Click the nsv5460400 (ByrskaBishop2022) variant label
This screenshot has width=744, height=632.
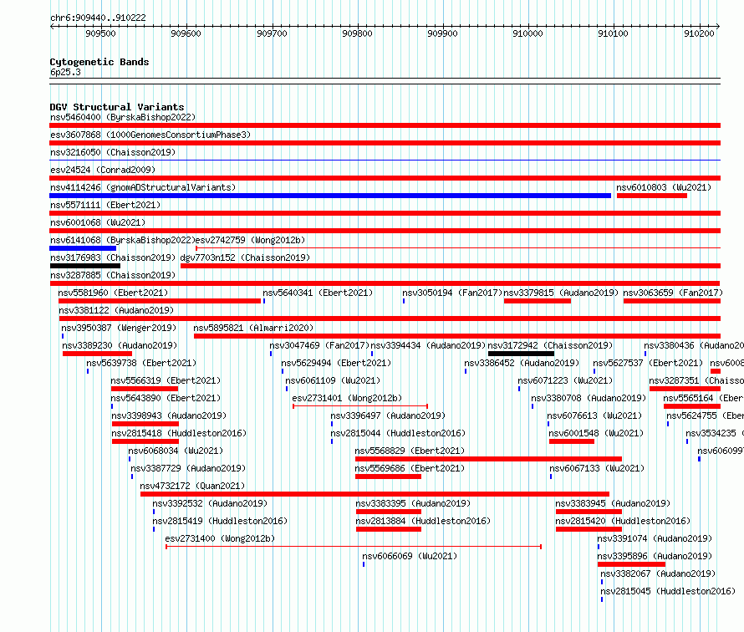tap(123, 117)
